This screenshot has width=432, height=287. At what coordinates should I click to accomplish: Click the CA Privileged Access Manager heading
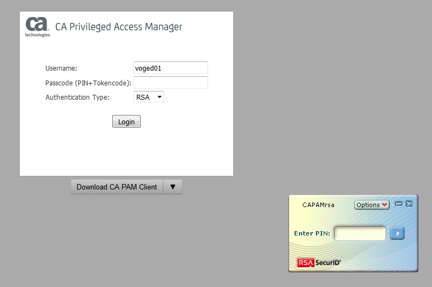[119, 27]
